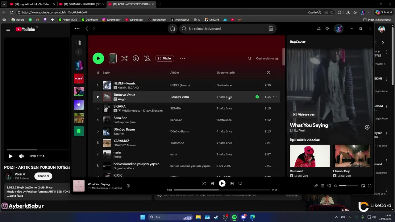The height and width of the screenshot is (222, 395).
Task: Add current song to Liked Songs in the player bar
Action: coord(128,186)
